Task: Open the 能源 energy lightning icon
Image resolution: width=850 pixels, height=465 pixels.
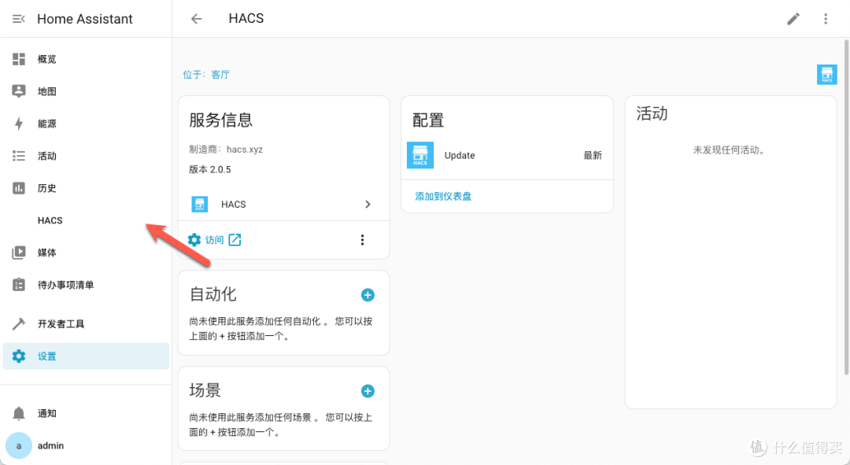Action: click(x=19, y=124)
